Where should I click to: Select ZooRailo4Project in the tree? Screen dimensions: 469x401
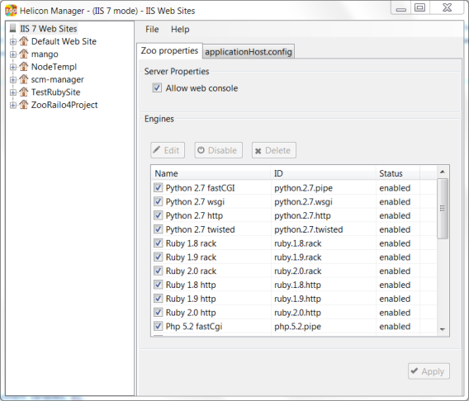click(x=64, y=105)
